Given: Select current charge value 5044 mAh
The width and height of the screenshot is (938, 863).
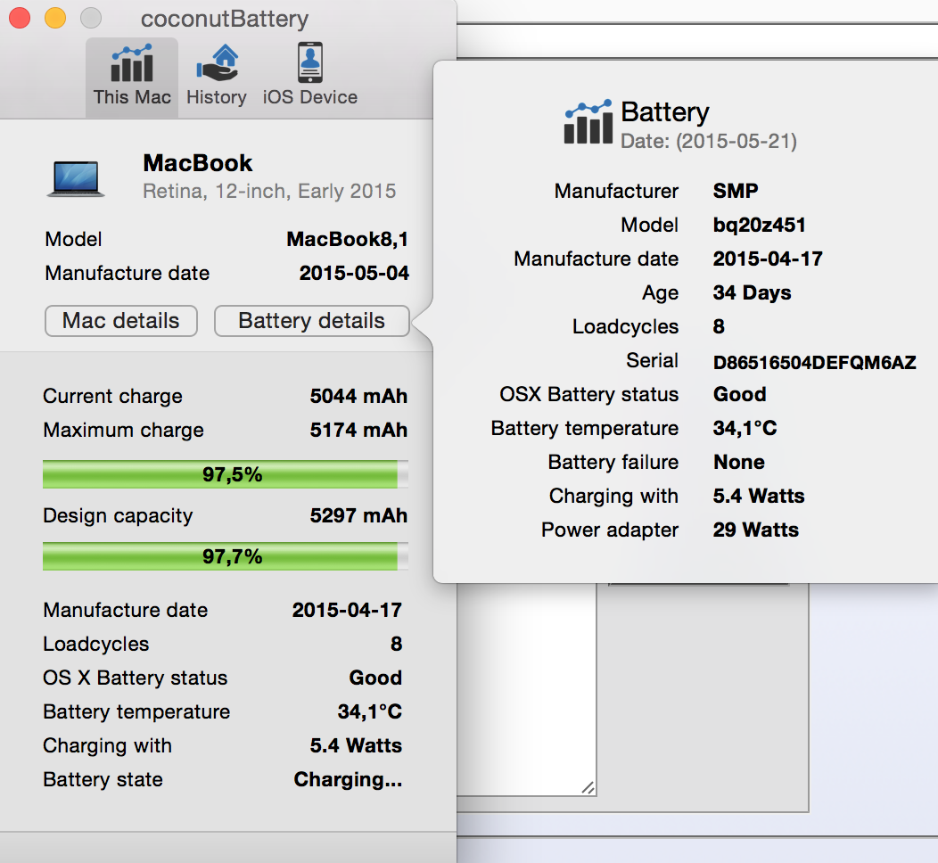Looking at the screenshot, I should click(358, 396).
